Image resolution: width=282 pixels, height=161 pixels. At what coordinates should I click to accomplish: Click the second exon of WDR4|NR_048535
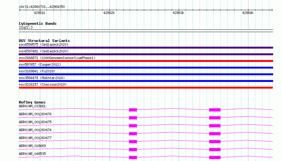coord(215,158)
